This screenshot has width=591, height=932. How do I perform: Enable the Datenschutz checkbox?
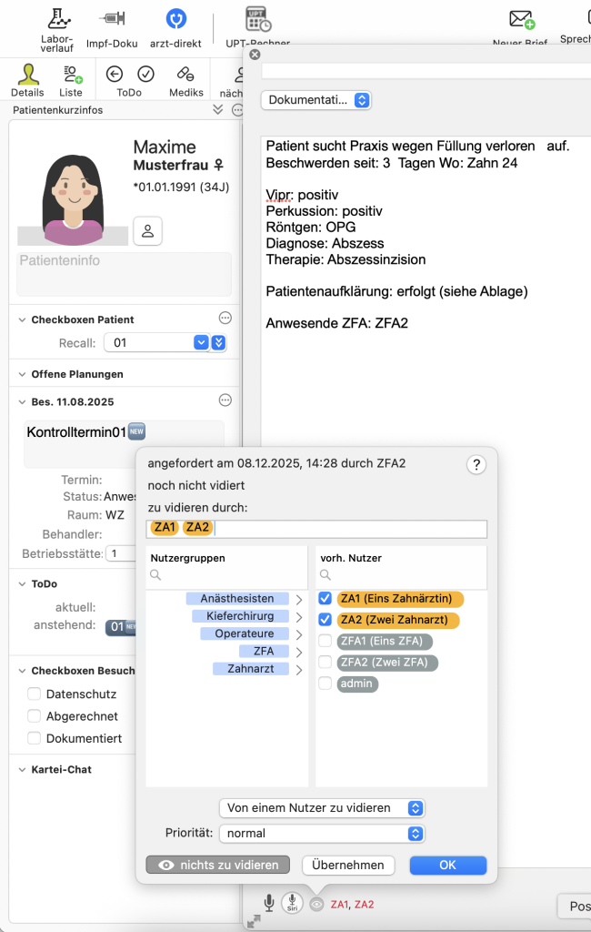(x=35, y=694)
